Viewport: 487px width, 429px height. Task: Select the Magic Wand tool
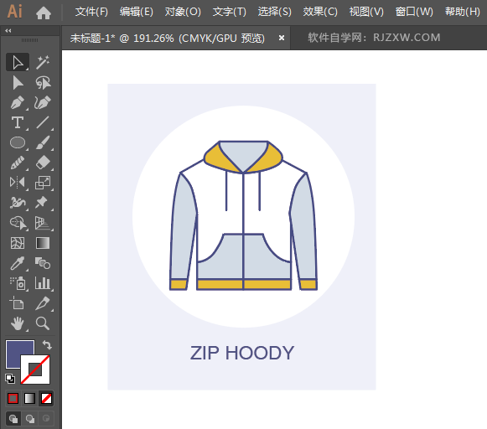43,62
